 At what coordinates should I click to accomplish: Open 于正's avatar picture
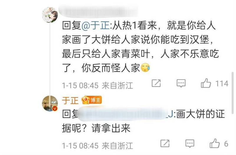50,103
